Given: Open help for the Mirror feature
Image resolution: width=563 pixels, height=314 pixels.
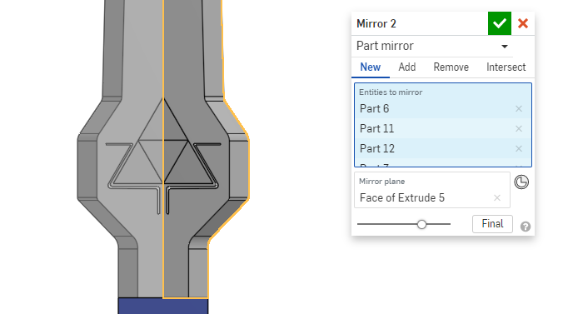Looking at the screenshot, I should [526, 227].
